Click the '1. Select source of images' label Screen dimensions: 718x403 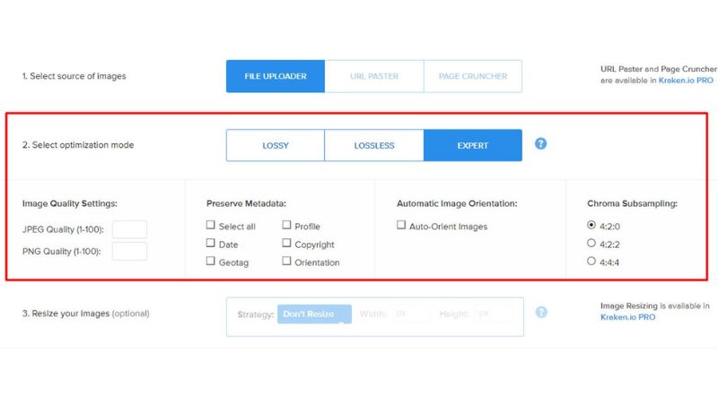[74, 76]
